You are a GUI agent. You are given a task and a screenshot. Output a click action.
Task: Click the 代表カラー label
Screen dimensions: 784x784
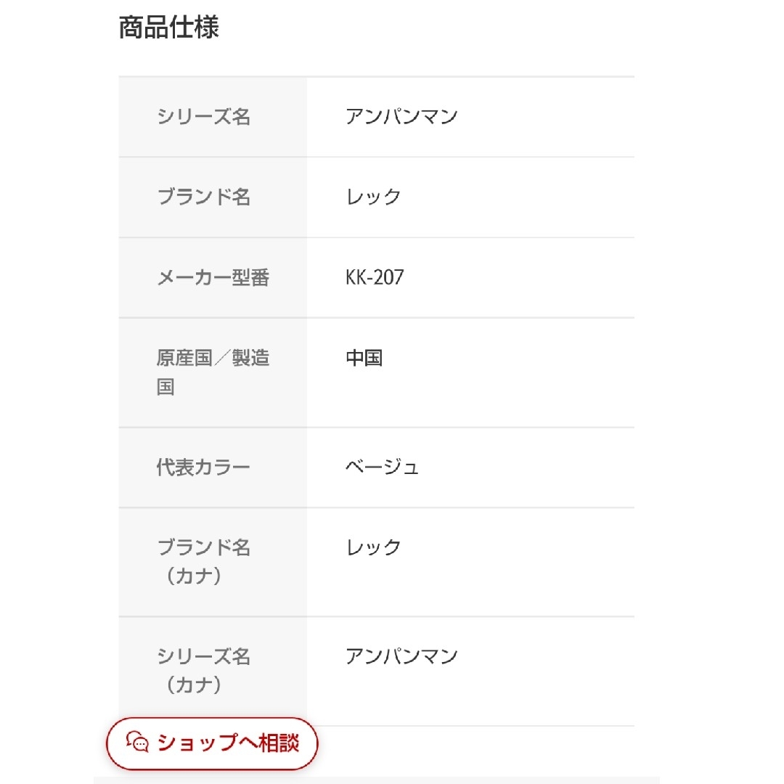point(203,467)
